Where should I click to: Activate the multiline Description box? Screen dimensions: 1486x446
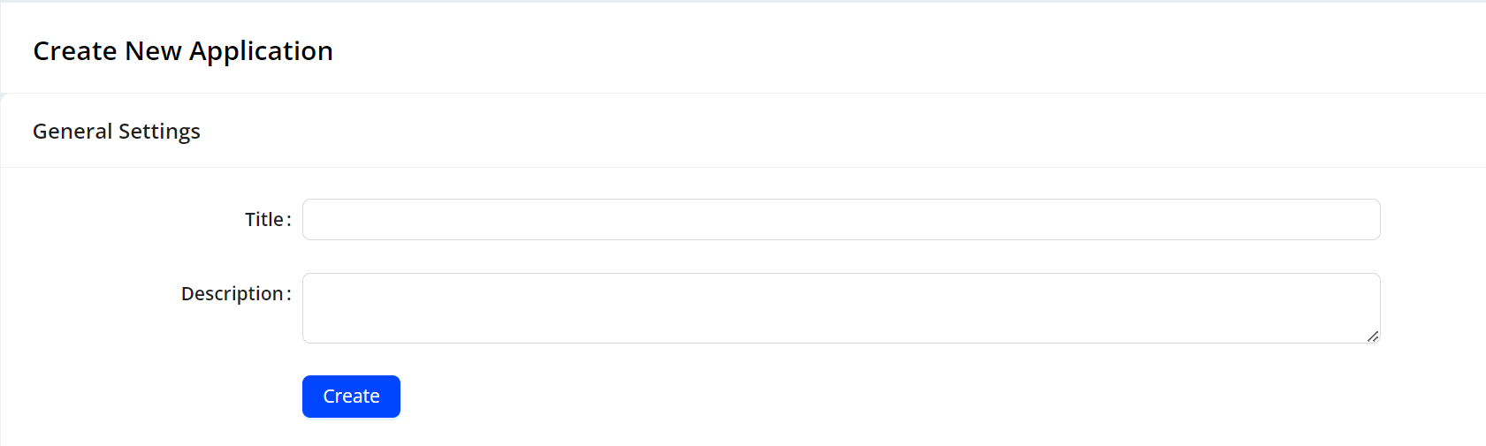(x=841, y=307)
